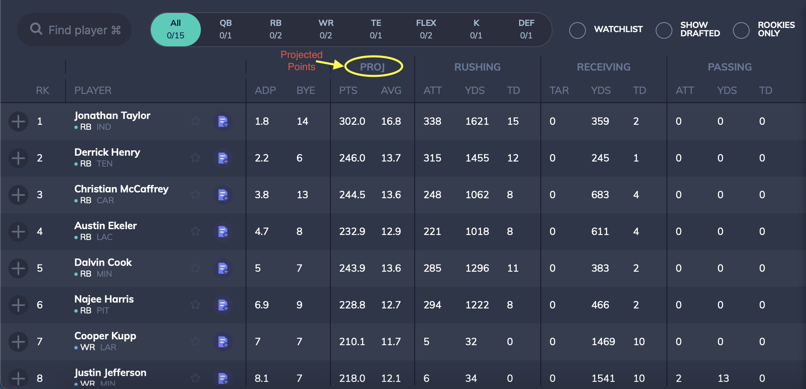Image resolution: width=806 pixels, height=389 pixels.
Task: Select the FLEX position tab
Action: tap(426, 29)
